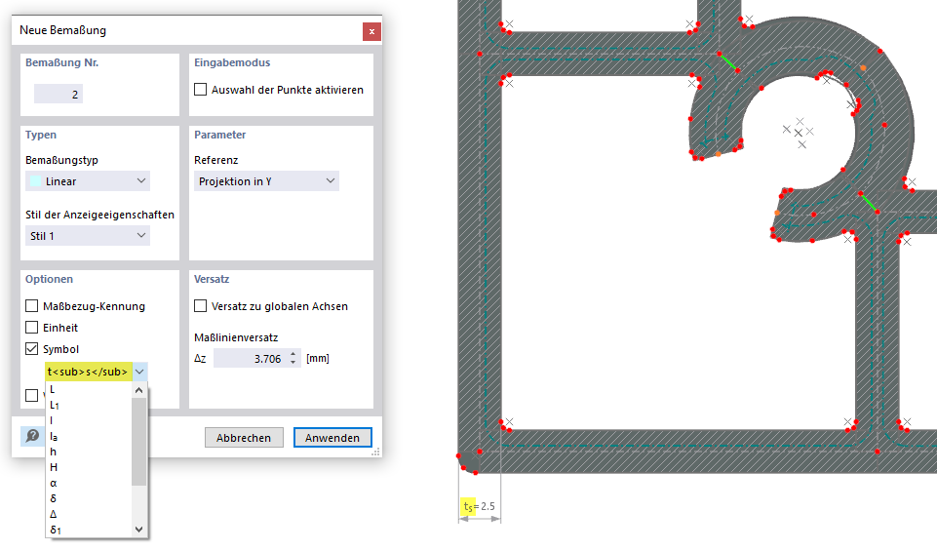937x551 pixels.
Task: Toggle the Einheit checkbox
Action: tap(31, 328)
